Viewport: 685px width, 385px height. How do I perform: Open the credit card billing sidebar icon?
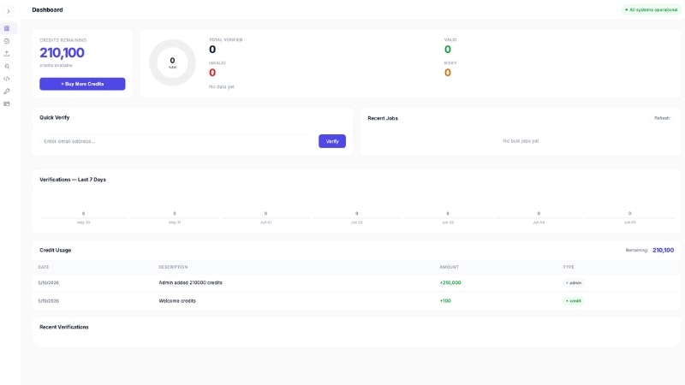pyautogui.click(x=7, y=104)
